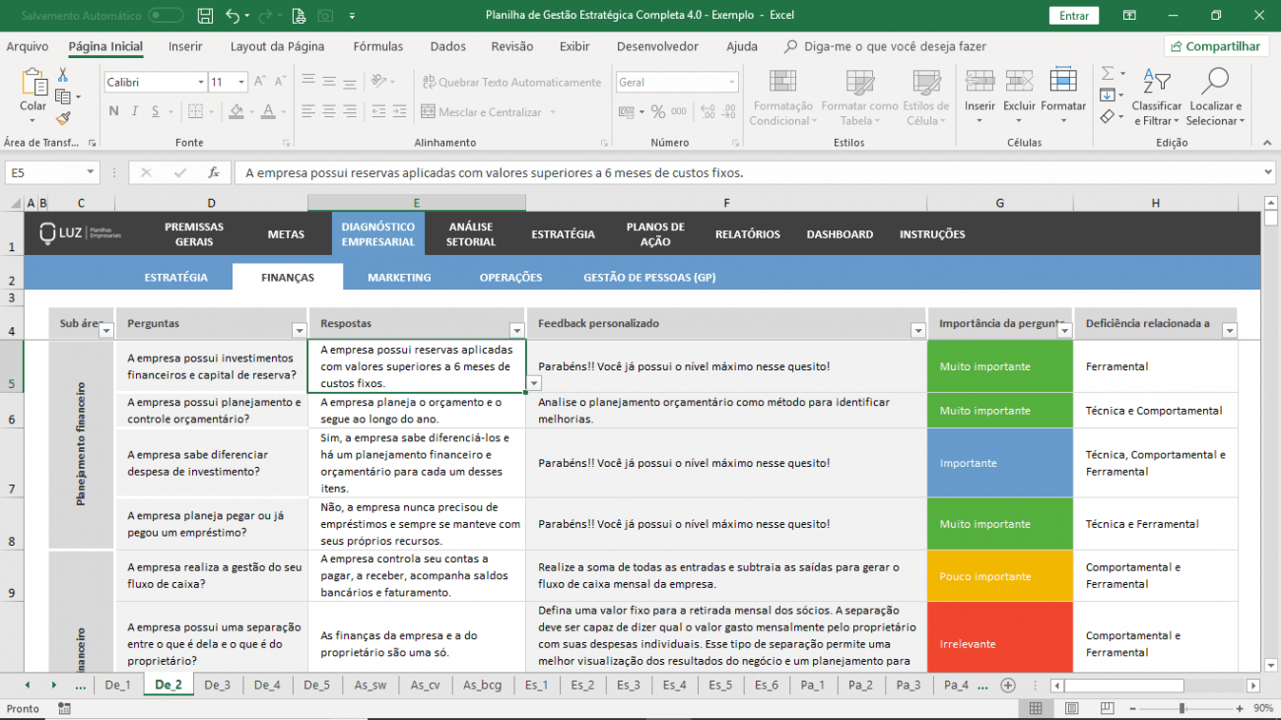The image size is (1281, 720).
Task: Click the undo arrow in title bar
Action: click(233, 16)
